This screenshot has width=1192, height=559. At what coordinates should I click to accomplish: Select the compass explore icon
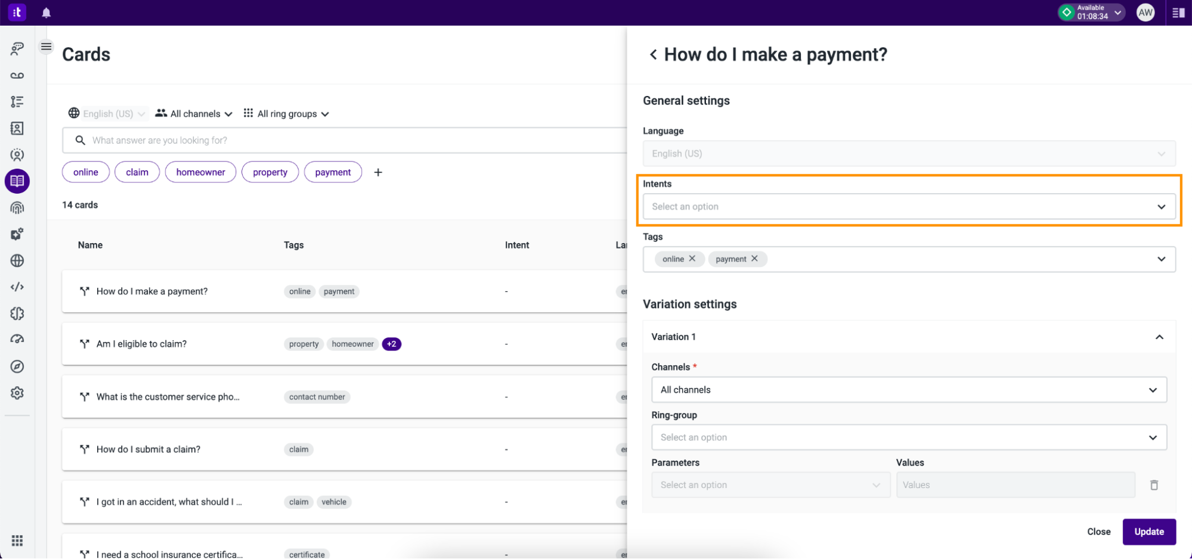pos(17,366)
